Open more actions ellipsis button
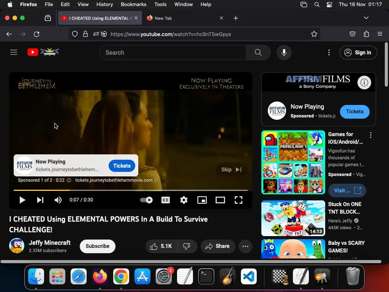Screen dimensions: 389x292 coord(245,246)
